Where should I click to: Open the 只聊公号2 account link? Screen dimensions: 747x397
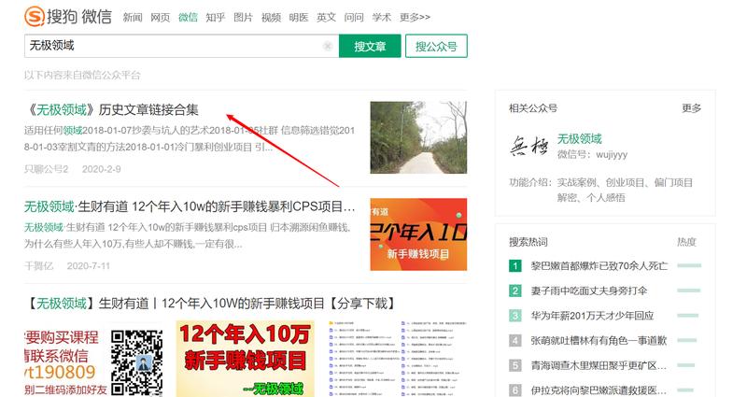pyautogui.click(x=46, y=169)
